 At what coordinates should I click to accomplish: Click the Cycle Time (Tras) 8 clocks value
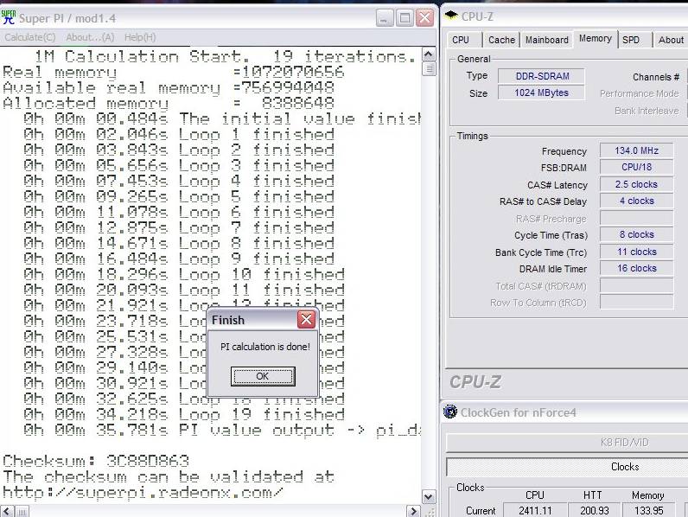pos(636,234)
